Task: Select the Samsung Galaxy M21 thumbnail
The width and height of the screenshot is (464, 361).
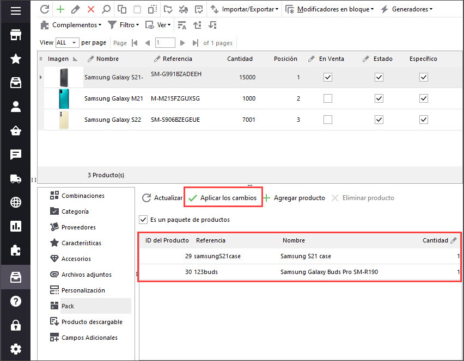Action: pos(64,98)
